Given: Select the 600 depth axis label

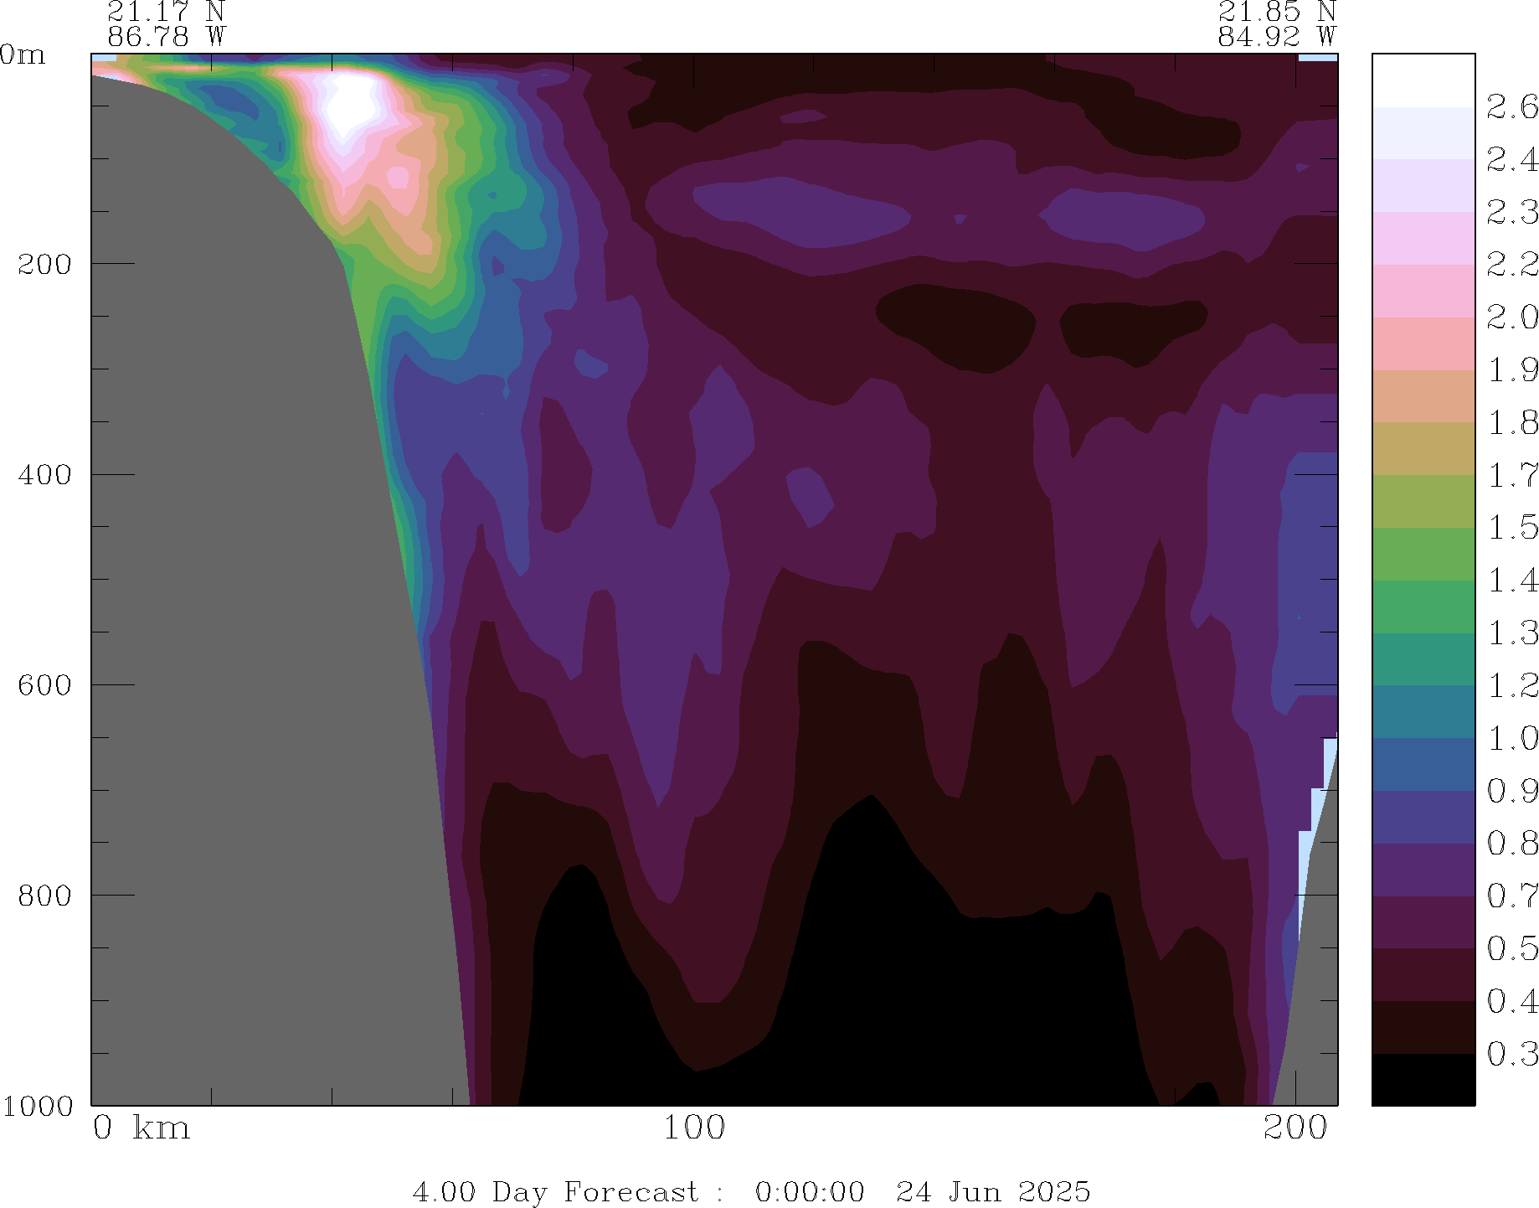Looking at the screenshot, I should point(40,685).
